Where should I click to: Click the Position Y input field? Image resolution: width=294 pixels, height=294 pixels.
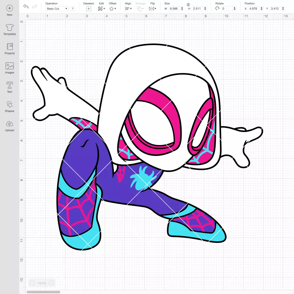pyautogui.click(x=275, y=9)
